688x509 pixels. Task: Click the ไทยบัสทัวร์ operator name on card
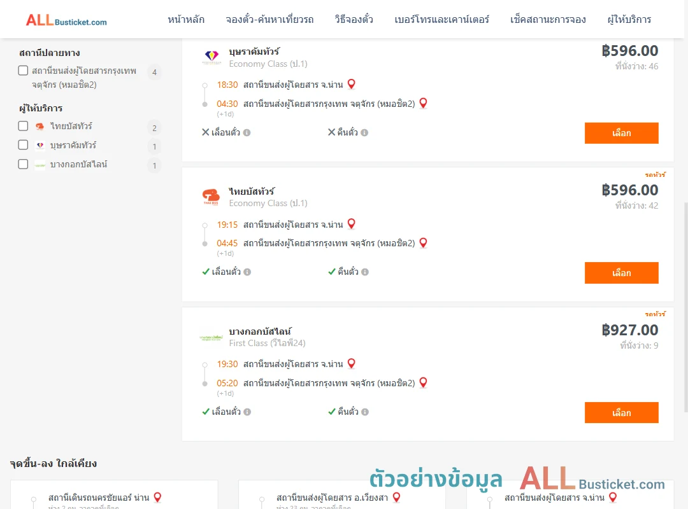tap(252, 191)
